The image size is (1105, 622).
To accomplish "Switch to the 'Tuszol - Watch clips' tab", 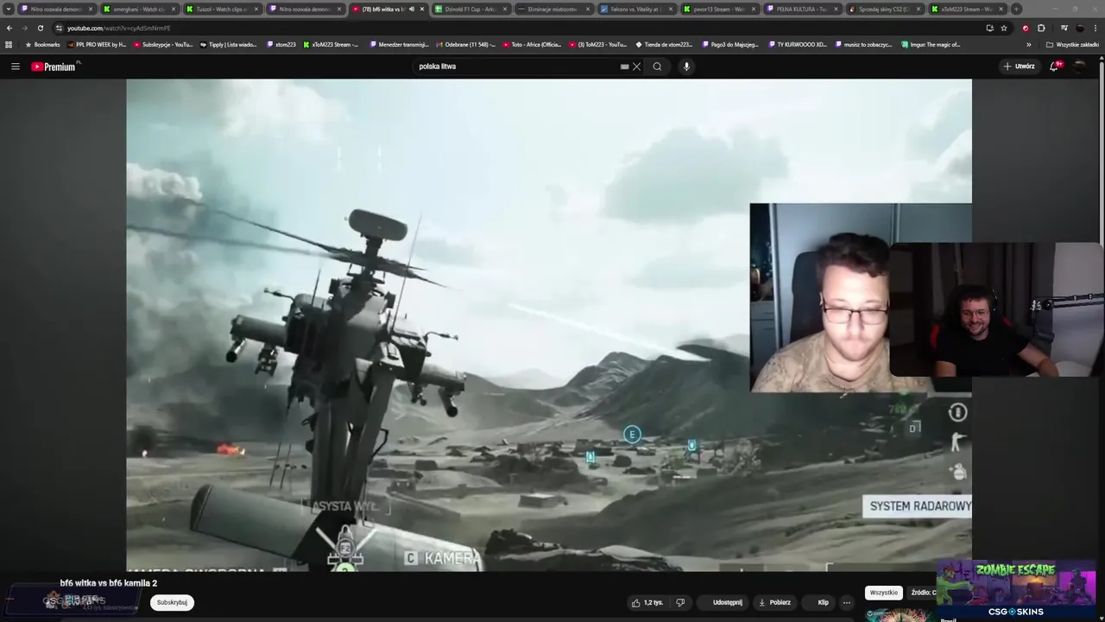I will pyautogui.click(x=221, y=9).
